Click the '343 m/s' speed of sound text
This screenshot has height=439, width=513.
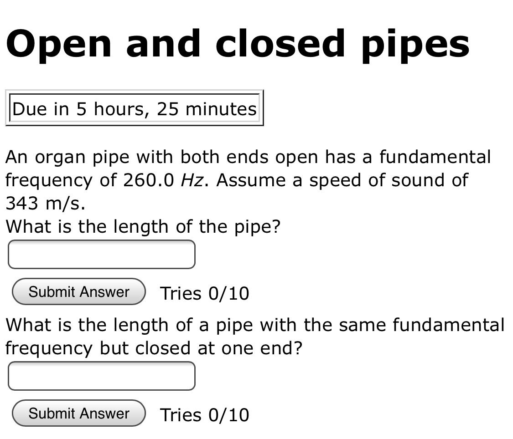pos(43,204)
